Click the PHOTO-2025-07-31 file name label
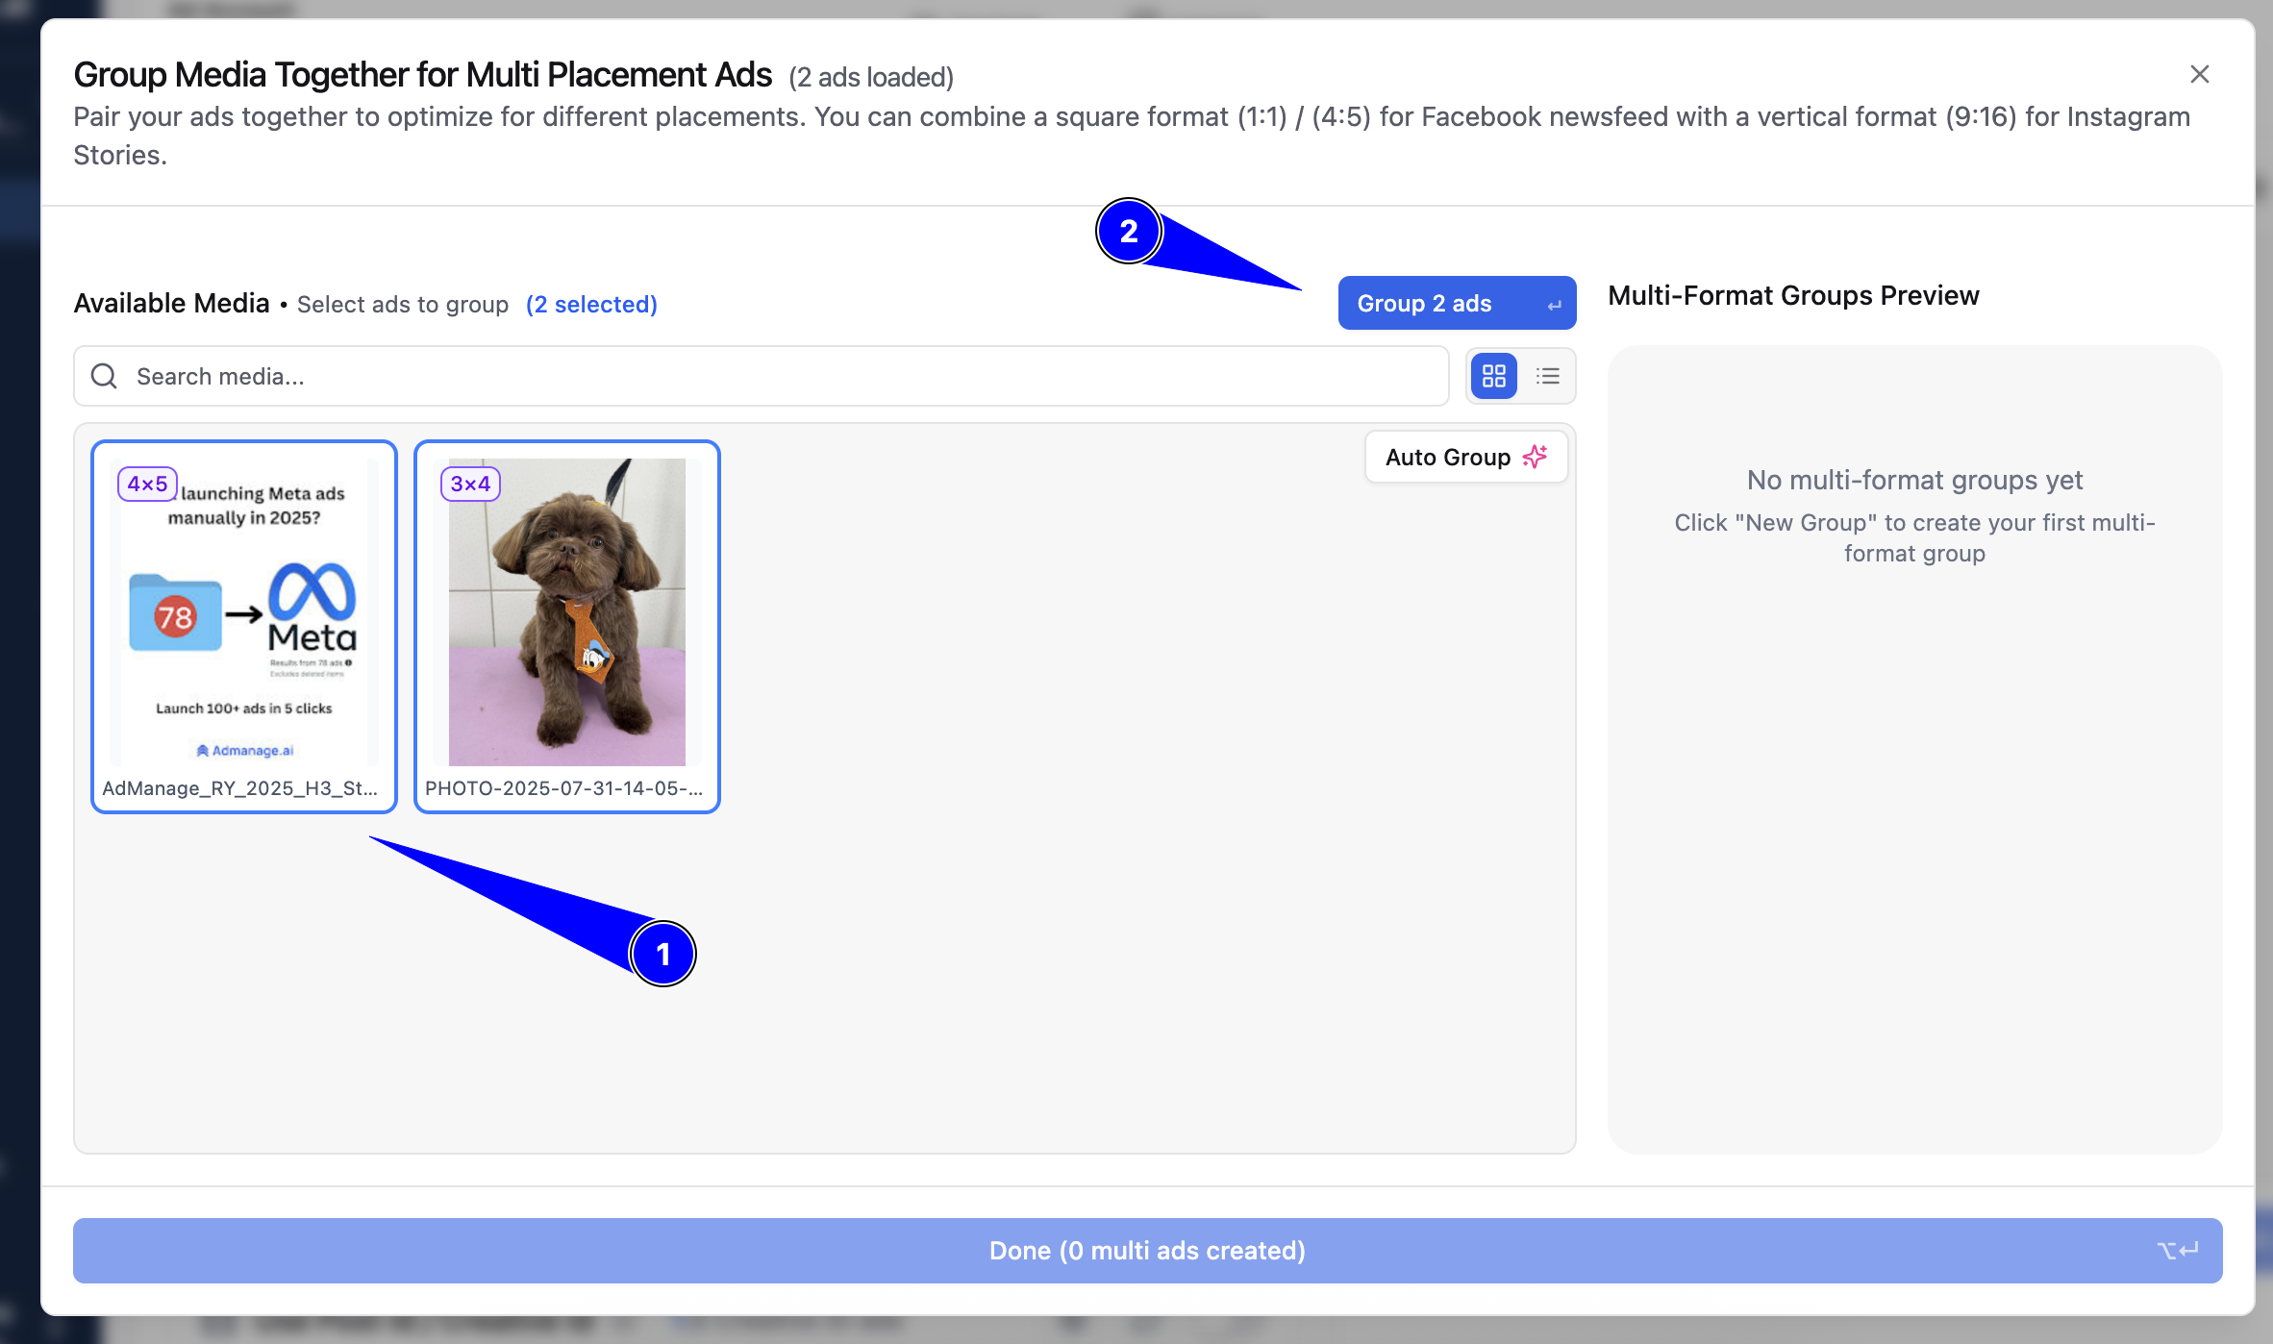This screenshot has height=1344, width=2273. [564, 788]
